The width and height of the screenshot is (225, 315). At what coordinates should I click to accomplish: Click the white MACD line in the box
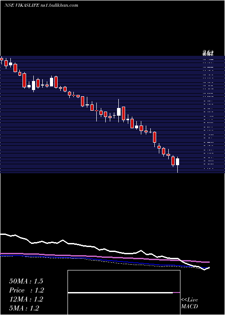tap(120, 293)
